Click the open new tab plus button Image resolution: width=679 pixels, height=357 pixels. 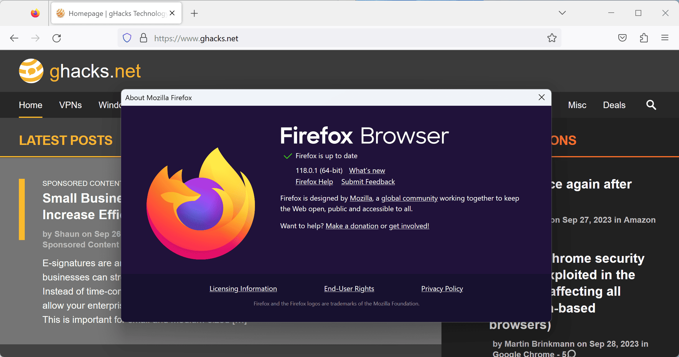(194, 13)
